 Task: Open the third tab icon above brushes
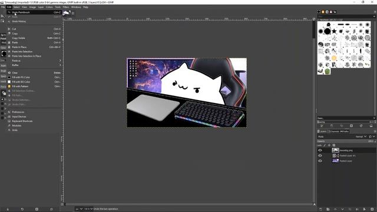point(327,12)
